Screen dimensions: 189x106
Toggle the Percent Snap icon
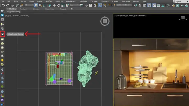(x=104, y=5)
